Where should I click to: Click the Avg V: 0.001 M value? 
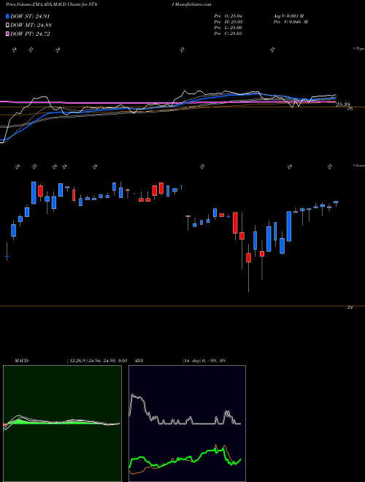point(288,15)
